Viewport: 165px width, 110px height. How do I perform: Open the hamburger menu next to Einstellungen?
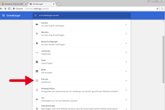point(4,15)
